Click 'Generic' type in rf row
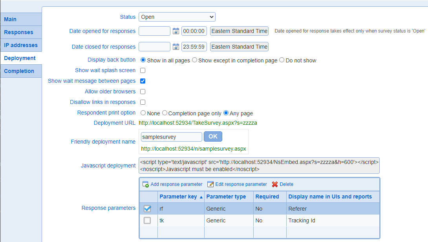This screenshot has height=242, width=428. tap(229, 209)
